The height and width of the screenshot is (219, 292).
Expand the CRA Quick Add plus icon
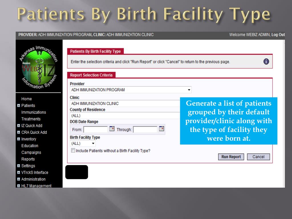tap(19, 132)
